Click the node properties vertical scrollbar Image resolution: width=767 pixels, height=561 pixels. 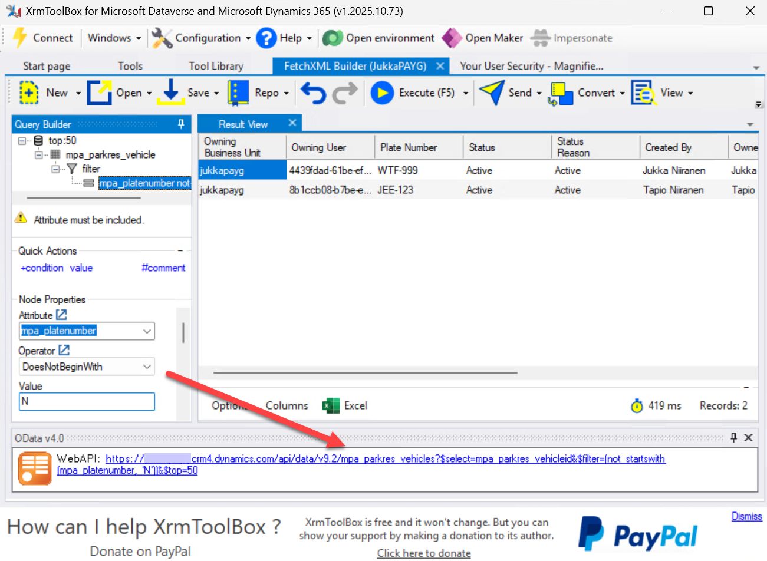(x=183, y=332)
